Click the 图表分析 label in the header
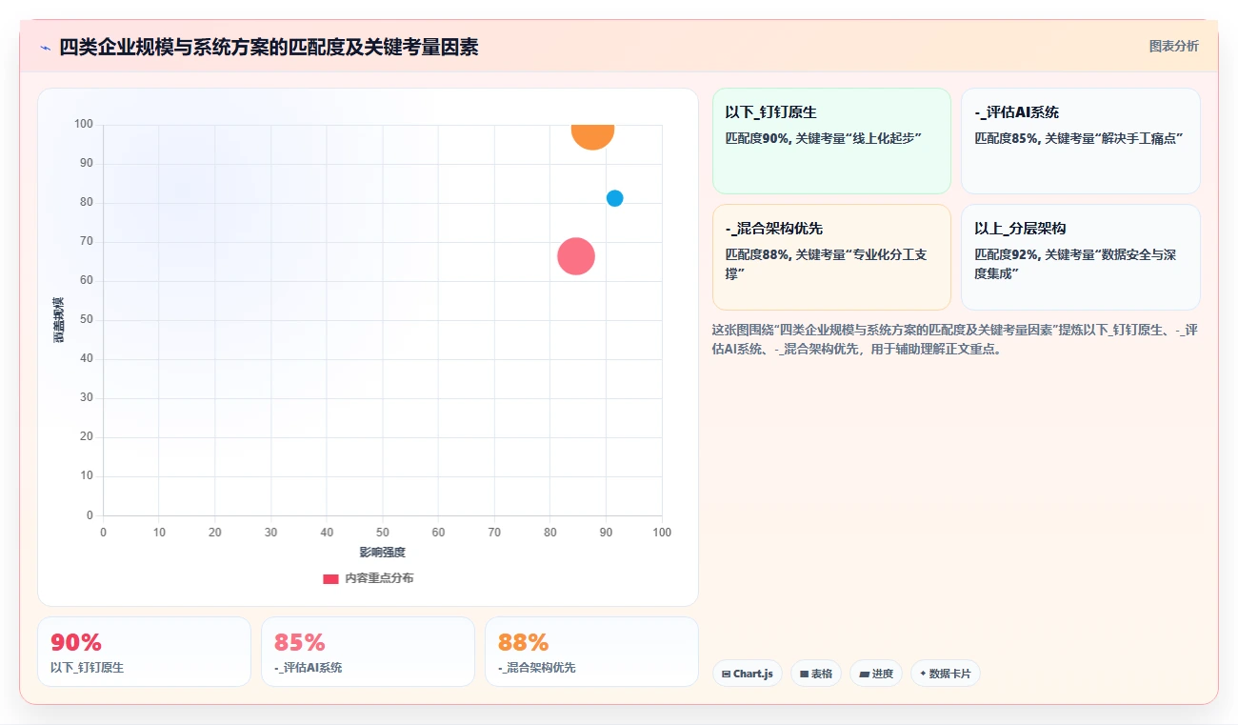Screen dimensions: 1238x725 point(1173,46)
